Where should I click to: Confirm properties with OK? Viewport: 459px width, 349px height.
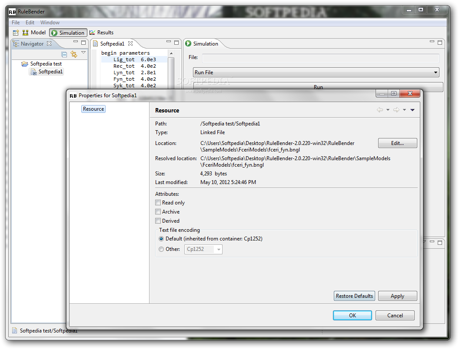[353, 316]
